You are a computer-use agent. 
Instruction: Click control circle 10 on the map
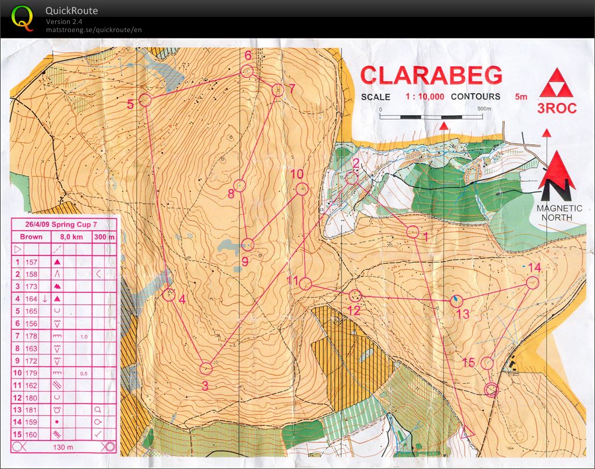[x=302, y=189]
